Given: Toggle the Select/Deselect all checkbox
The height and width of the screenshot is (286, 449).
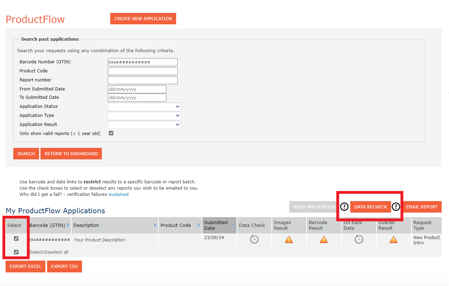Looking at the screenshot, I should pos(16,252).
